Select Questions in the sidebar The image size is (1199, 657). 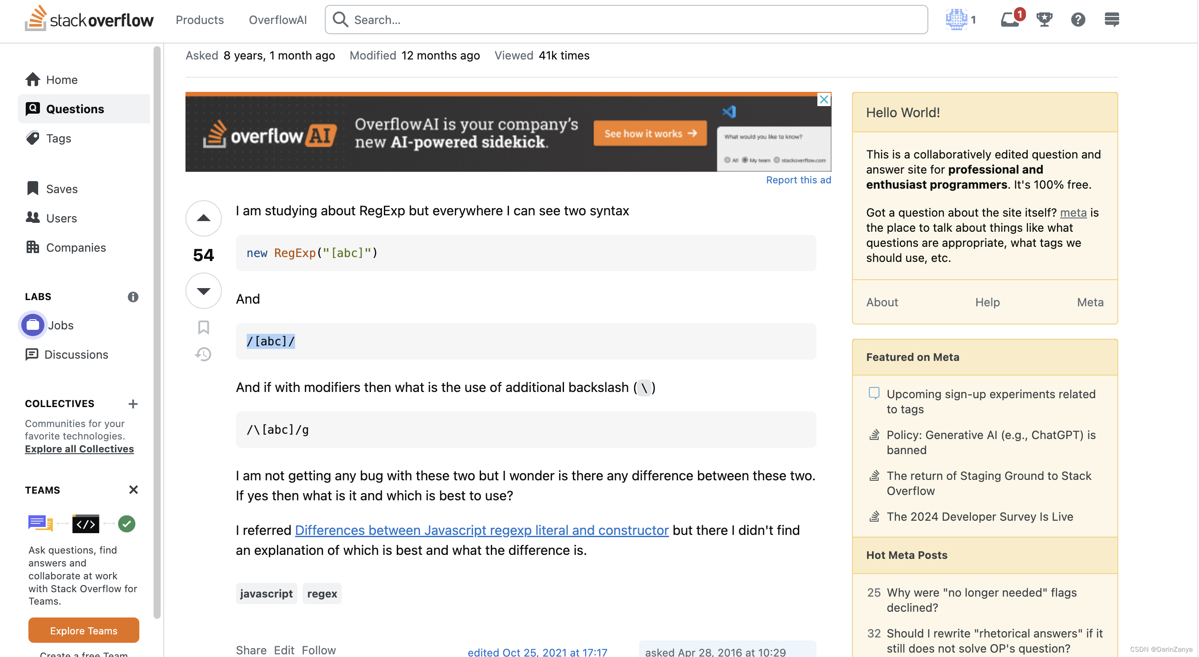(84, 108)
